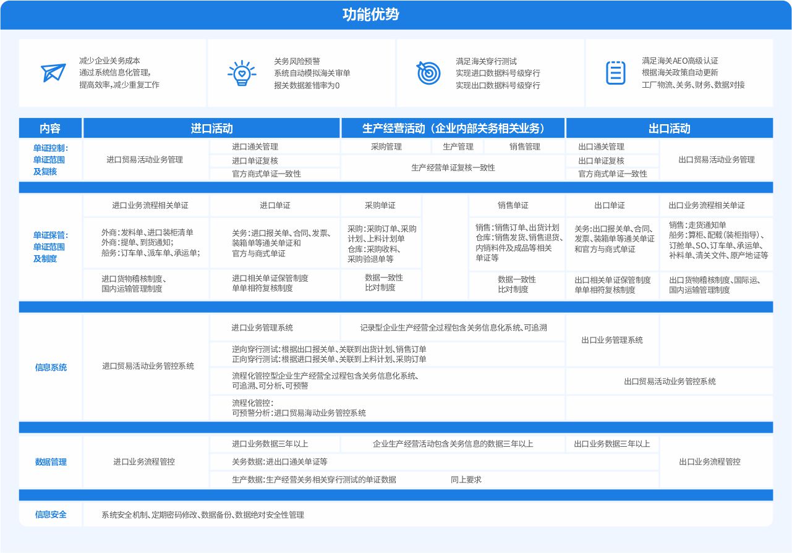Click the 销售:销售订单、出货计划 cell

(517, 243)
